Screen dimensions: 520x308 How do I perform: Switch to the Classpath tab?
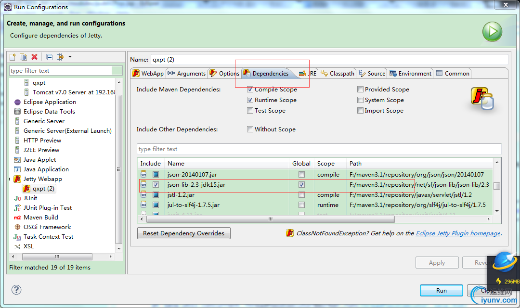tap(338, 74)
